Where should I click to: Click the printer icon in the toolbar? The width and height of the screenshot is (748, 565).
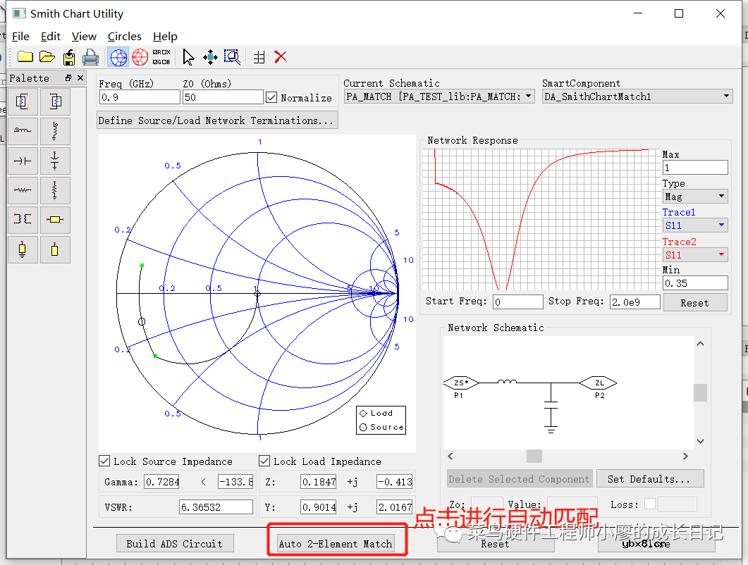pyautogui.click(x=90, y=57)
